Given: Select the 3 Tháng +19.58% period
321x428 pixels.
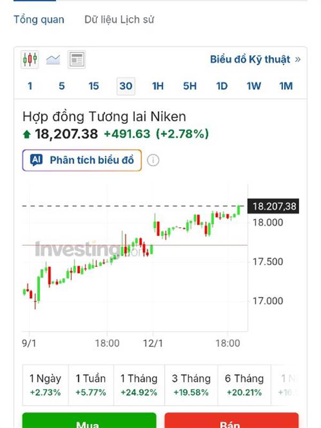Looking at the screenshot, I should 191,385.
